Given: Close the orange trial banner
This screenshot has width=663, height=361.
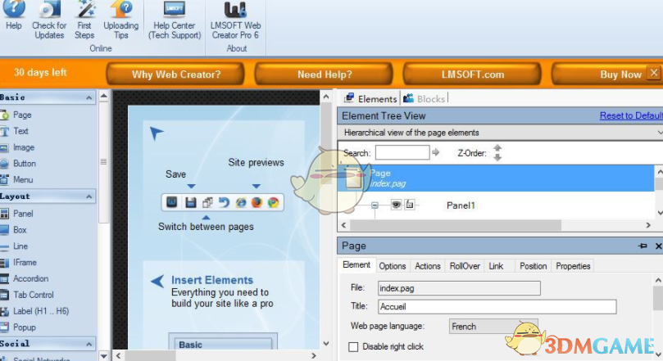Looking at the screenshot, I should tap(654, 73).
